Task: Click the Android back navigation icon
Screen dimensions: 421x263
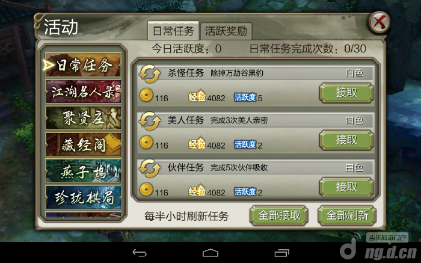Action: [x=140, y=253]
